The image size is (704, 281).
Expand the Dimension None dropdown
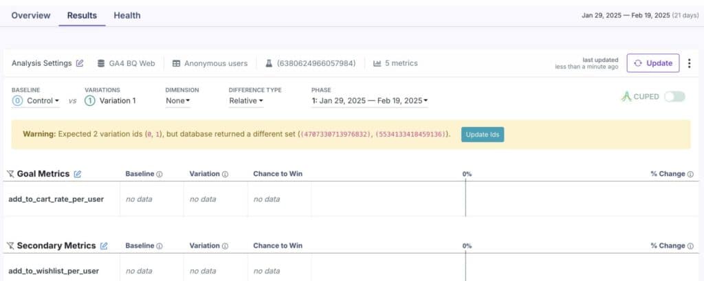178,101
